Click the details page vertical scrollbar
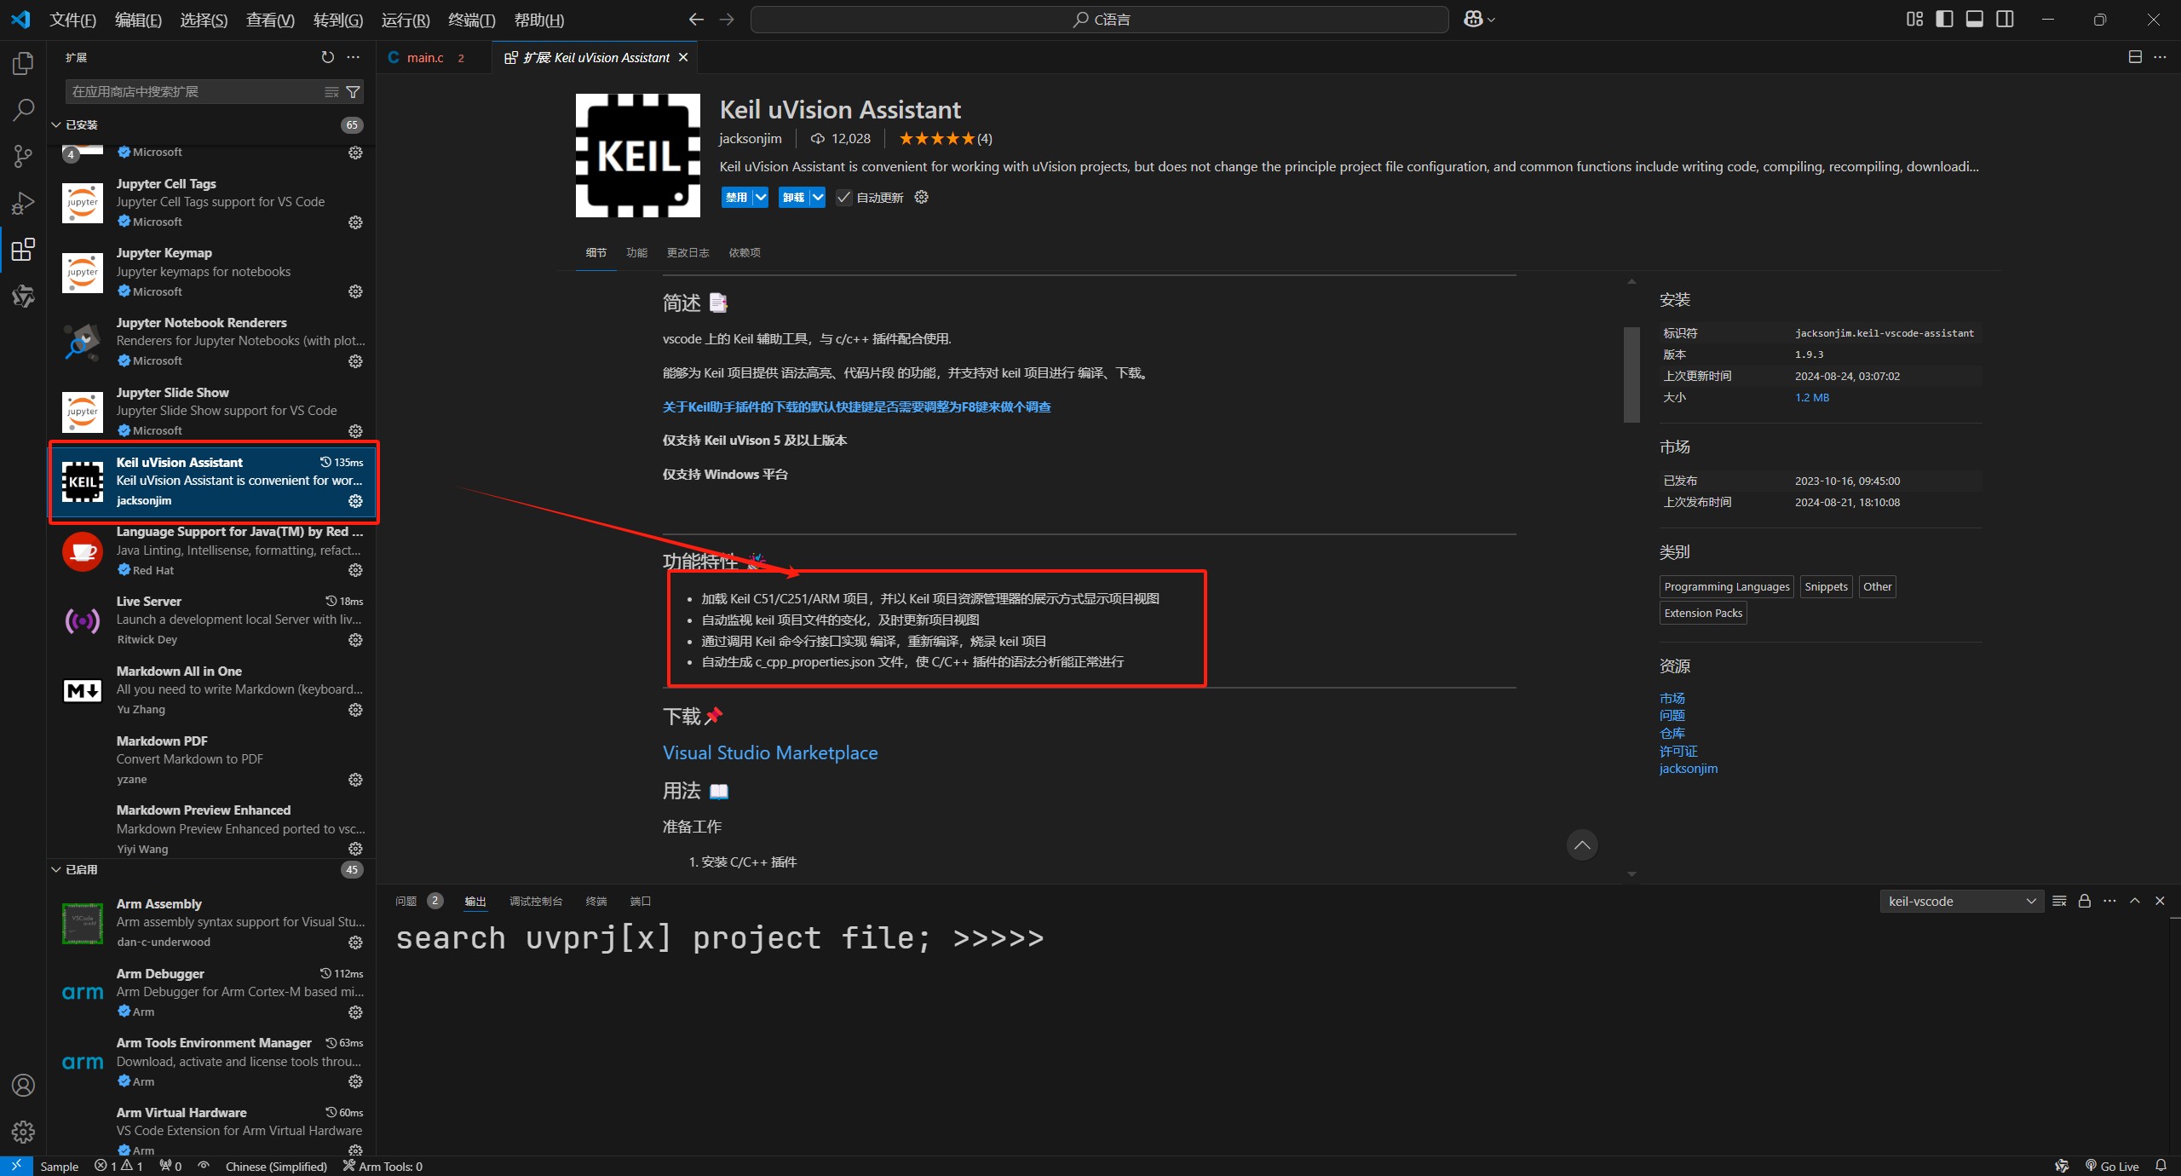The image size is (2181, 1176). 1631,374
